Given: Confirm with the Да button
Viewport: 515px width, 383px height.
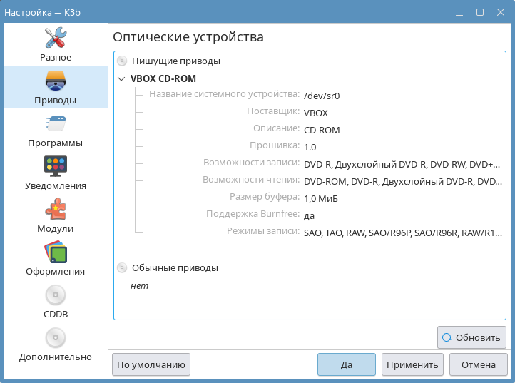Looking at the screenshot, I should pos(346,364).
